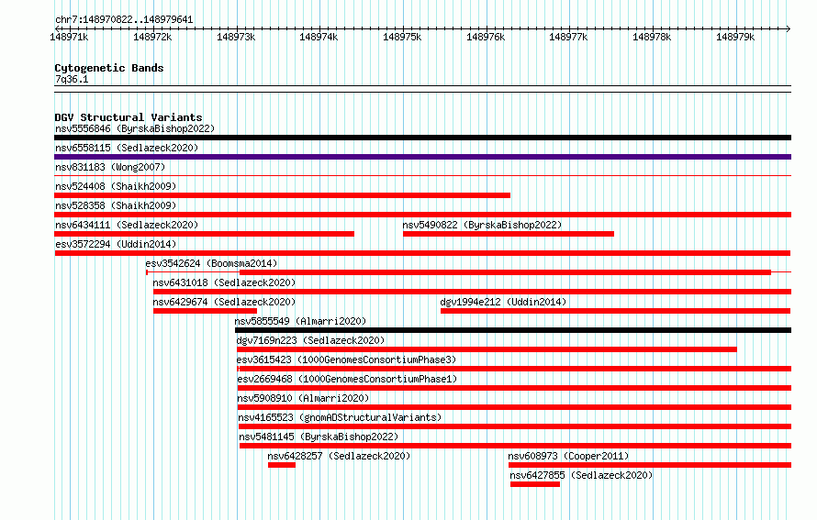Image resolution: width=817 pixels, height=520 pixels.
Task: Click the nsv6434111 (Sedlazeck2020) label
Action: pos(127,225)
